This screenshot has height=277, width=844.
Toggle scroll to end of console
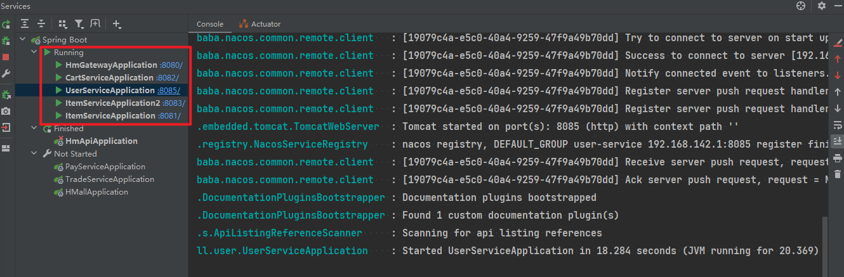838,141
